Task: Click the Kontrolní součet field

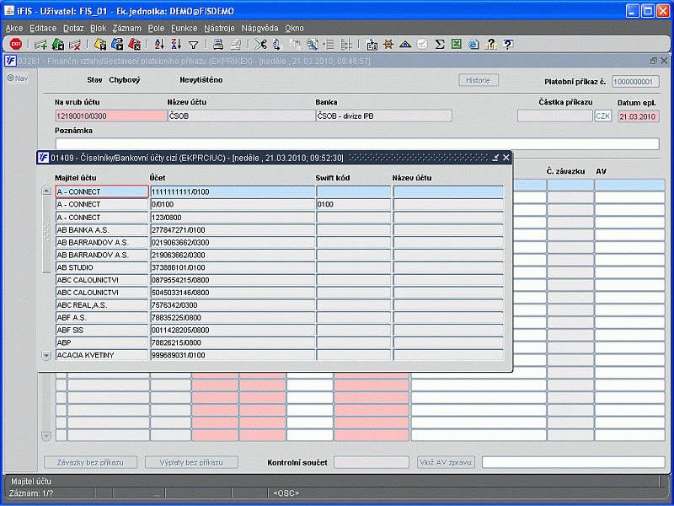Action: click(x=372, y=462)
